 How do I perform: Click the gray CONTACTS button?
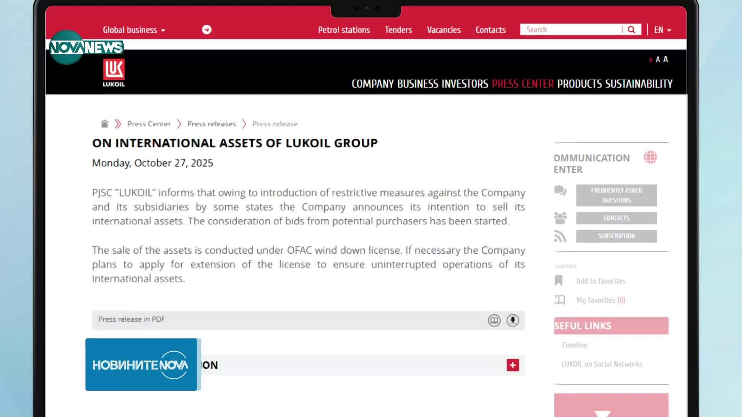(x=616, y=218)
